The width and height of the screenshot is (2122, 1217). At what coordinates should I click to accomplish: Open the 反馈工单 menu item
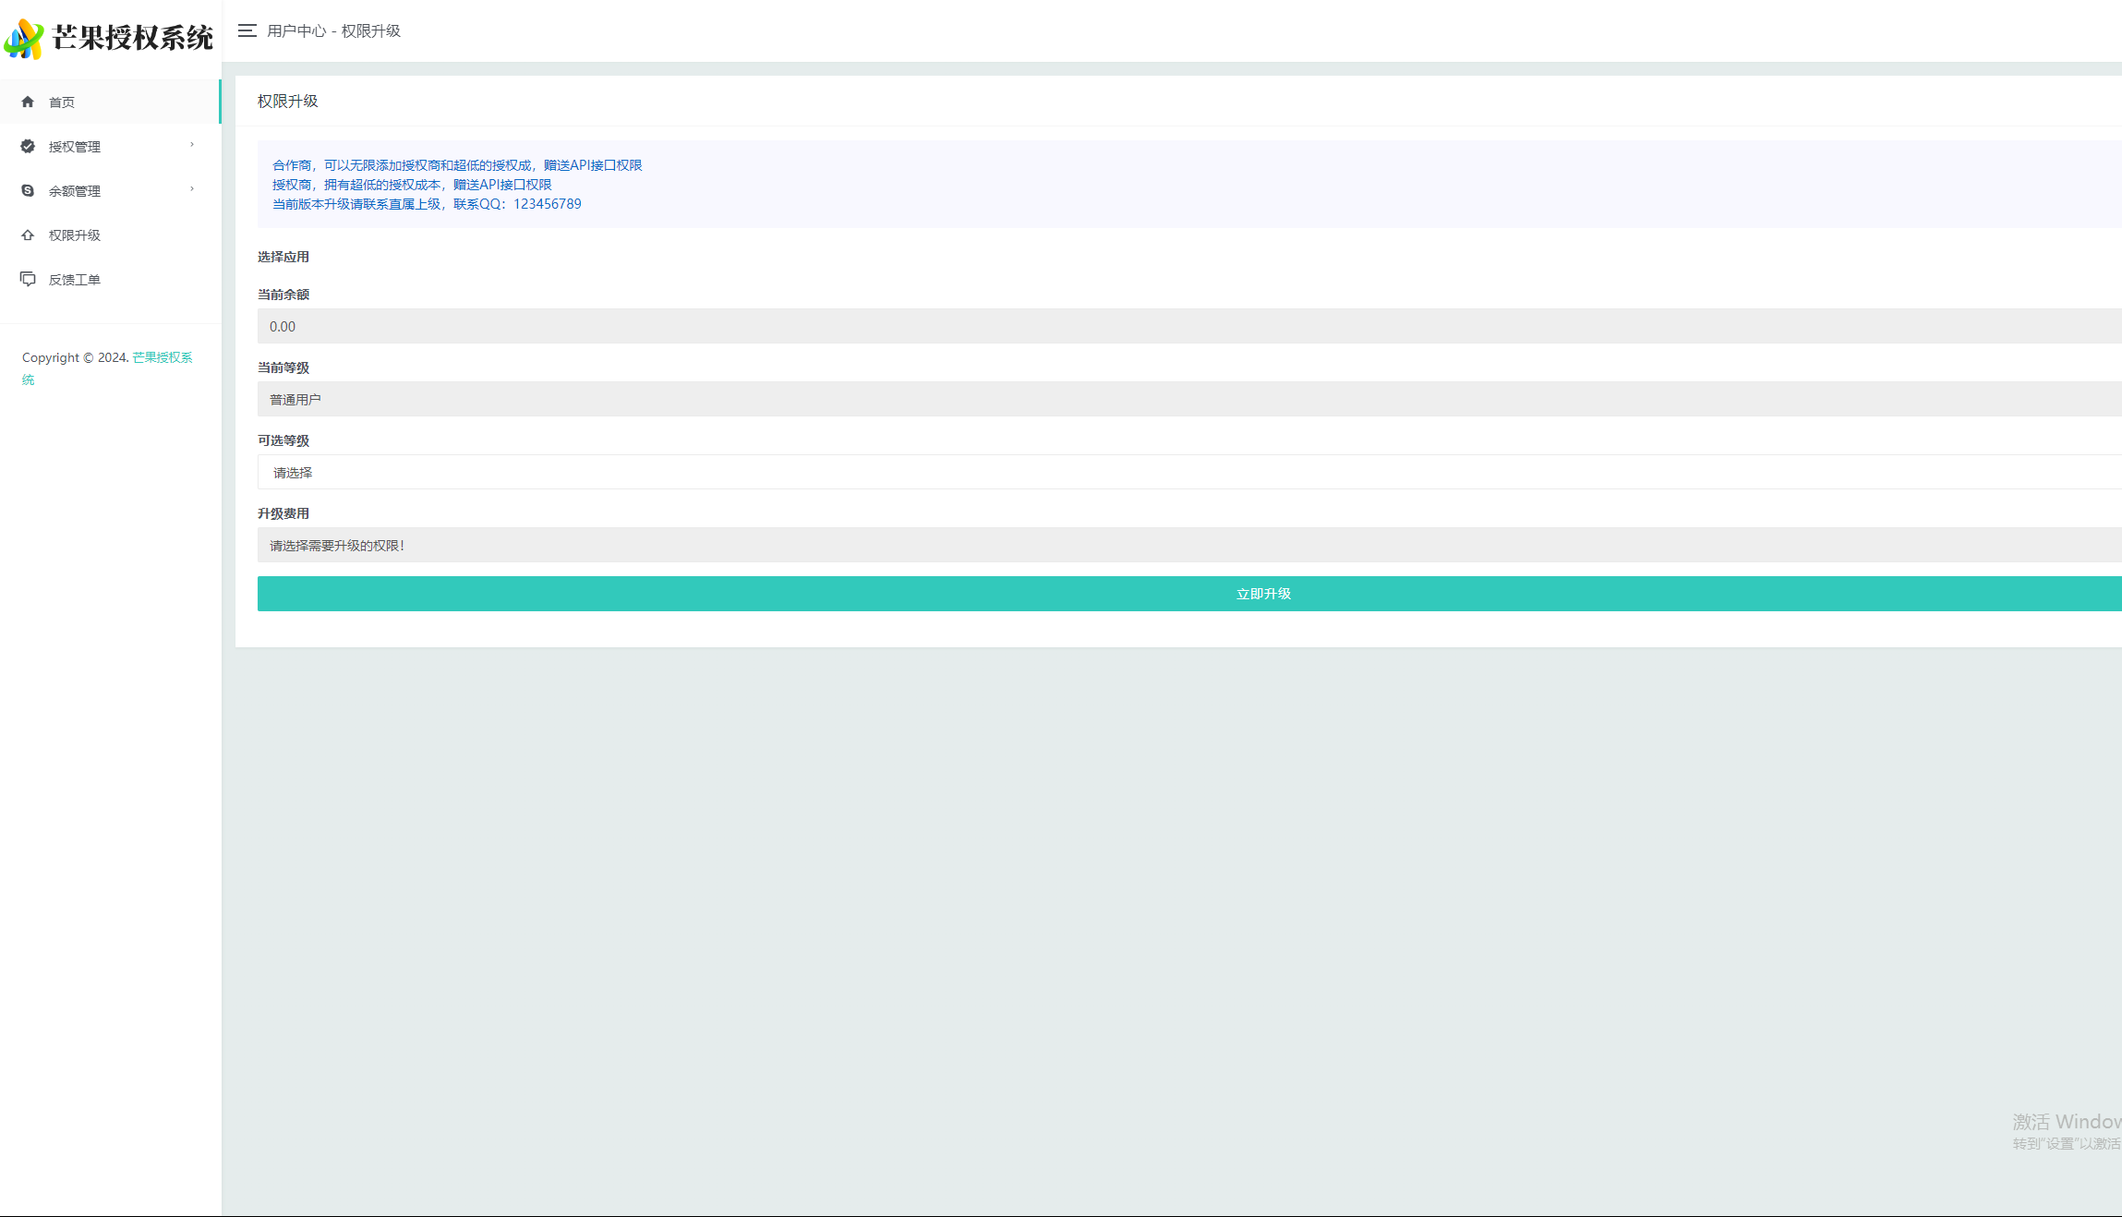click(75, 280)
